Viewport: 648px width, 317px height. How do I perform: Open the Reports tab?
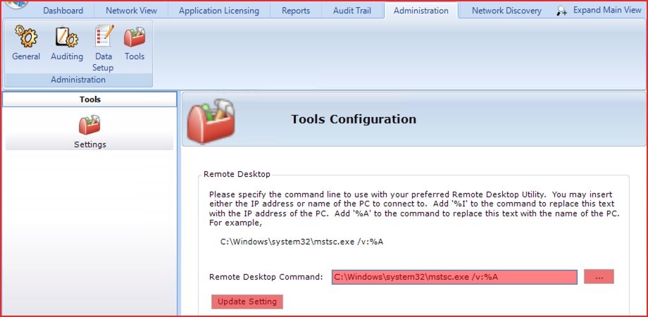pos(296,11)
